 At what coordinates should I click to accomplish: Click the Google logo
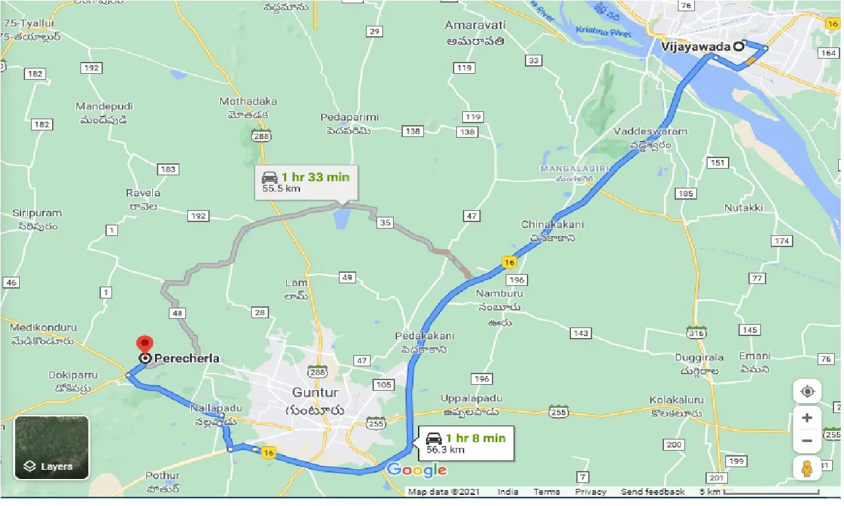click(x=417, y=470)
